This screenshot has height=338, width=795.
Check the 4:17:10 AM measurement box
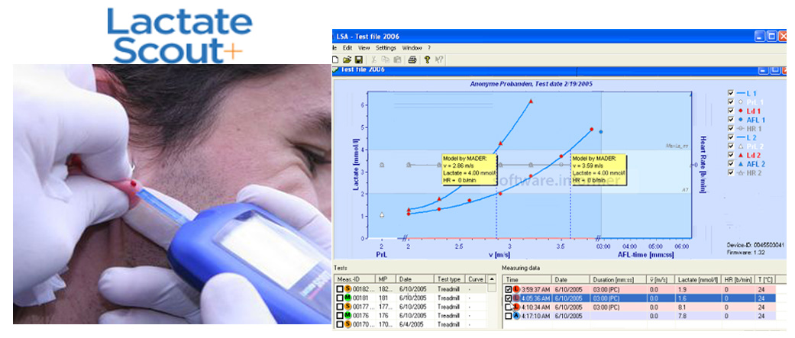(x=508, y=315)
